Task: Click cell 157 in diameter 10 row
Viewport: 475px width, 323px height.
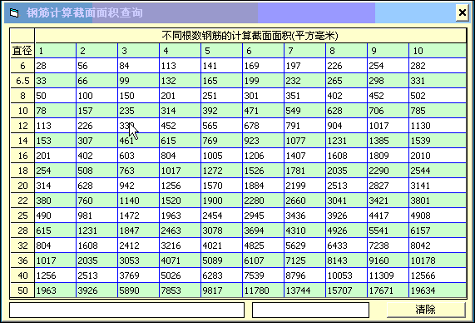Action: click(96, 111)
